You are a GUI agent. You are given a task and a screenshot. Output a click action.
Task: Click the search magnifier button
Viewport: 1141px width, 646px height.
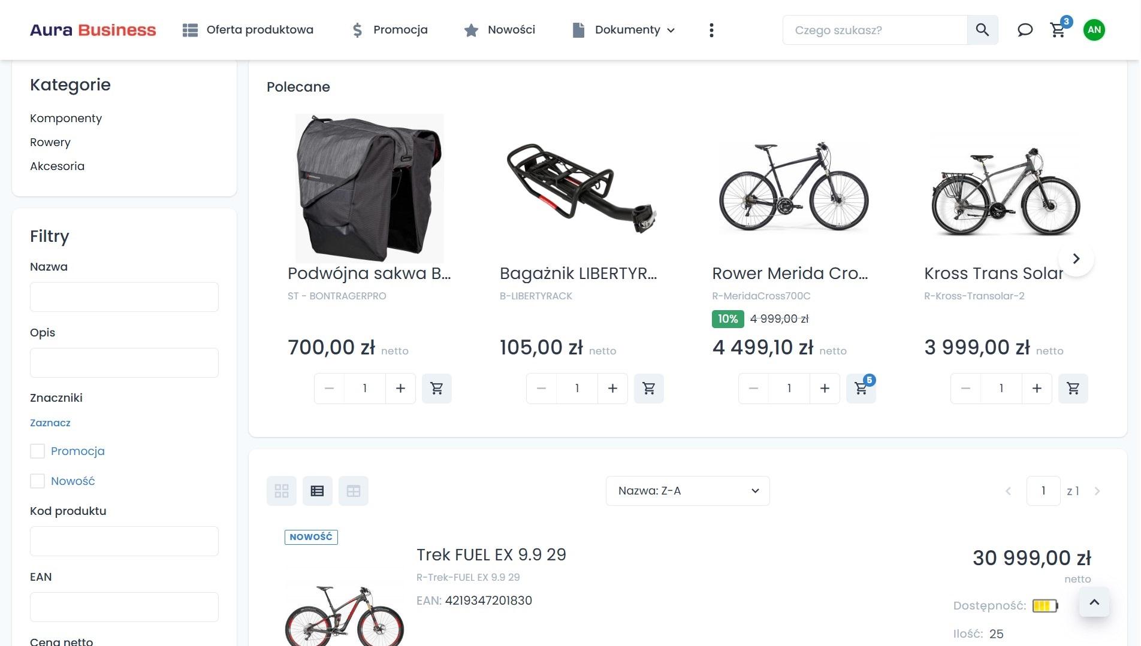[982, 30]
